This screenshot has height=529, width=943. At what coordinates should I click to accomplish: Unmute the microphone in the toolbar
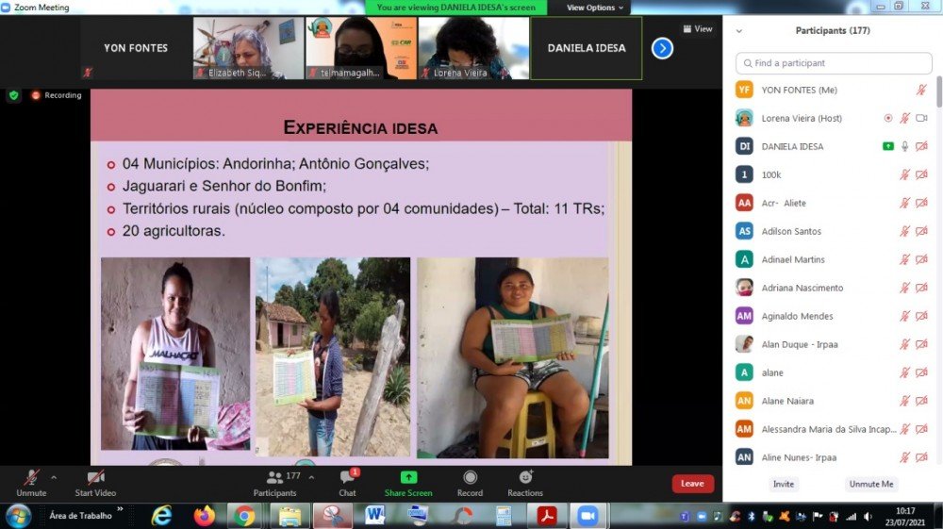31,478
